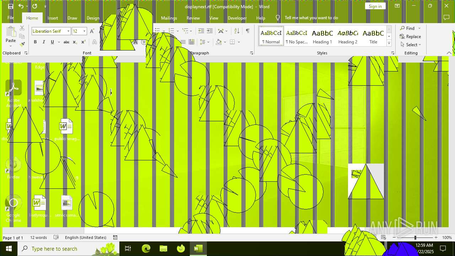
Task: Apply the No Spacing style
Action: tap(296, 36)
